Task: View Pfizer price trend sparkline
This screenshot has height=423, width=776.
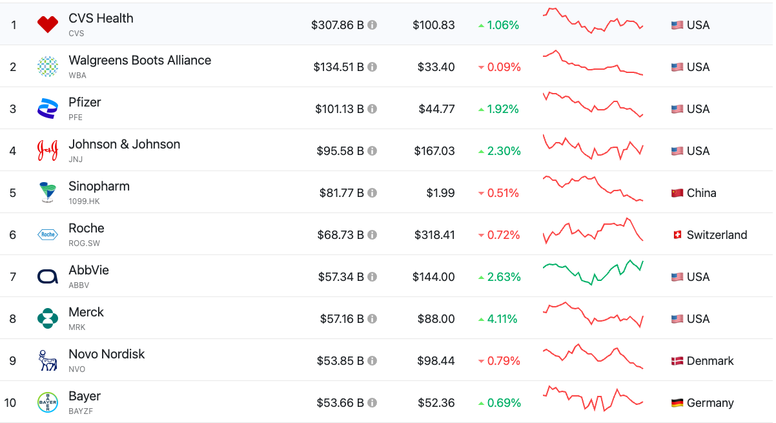Action: coord(593,105)
